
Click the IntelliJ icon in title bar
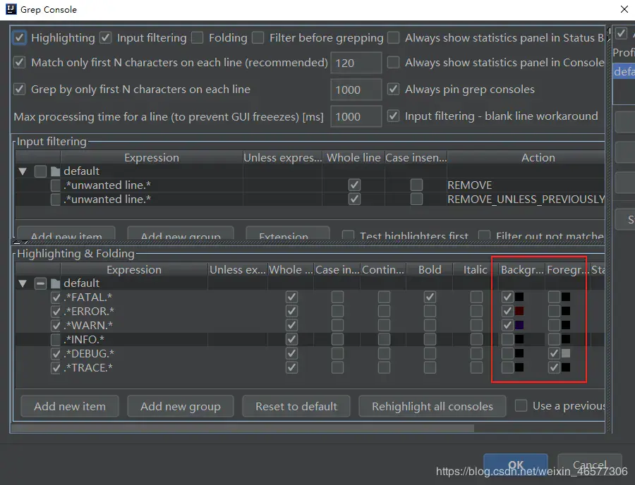(x=11, y=9)
